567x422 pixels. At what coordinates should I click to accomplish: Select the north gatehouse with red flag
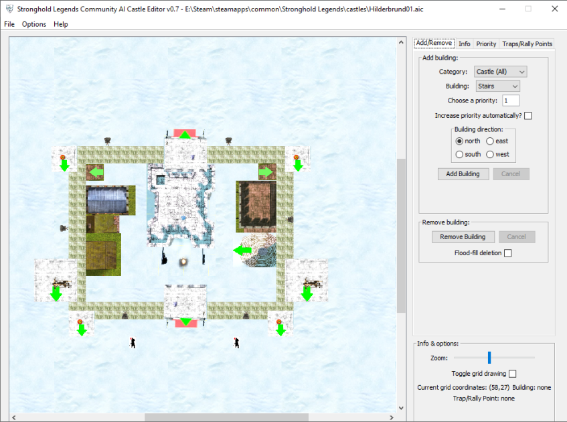[185, 149]
